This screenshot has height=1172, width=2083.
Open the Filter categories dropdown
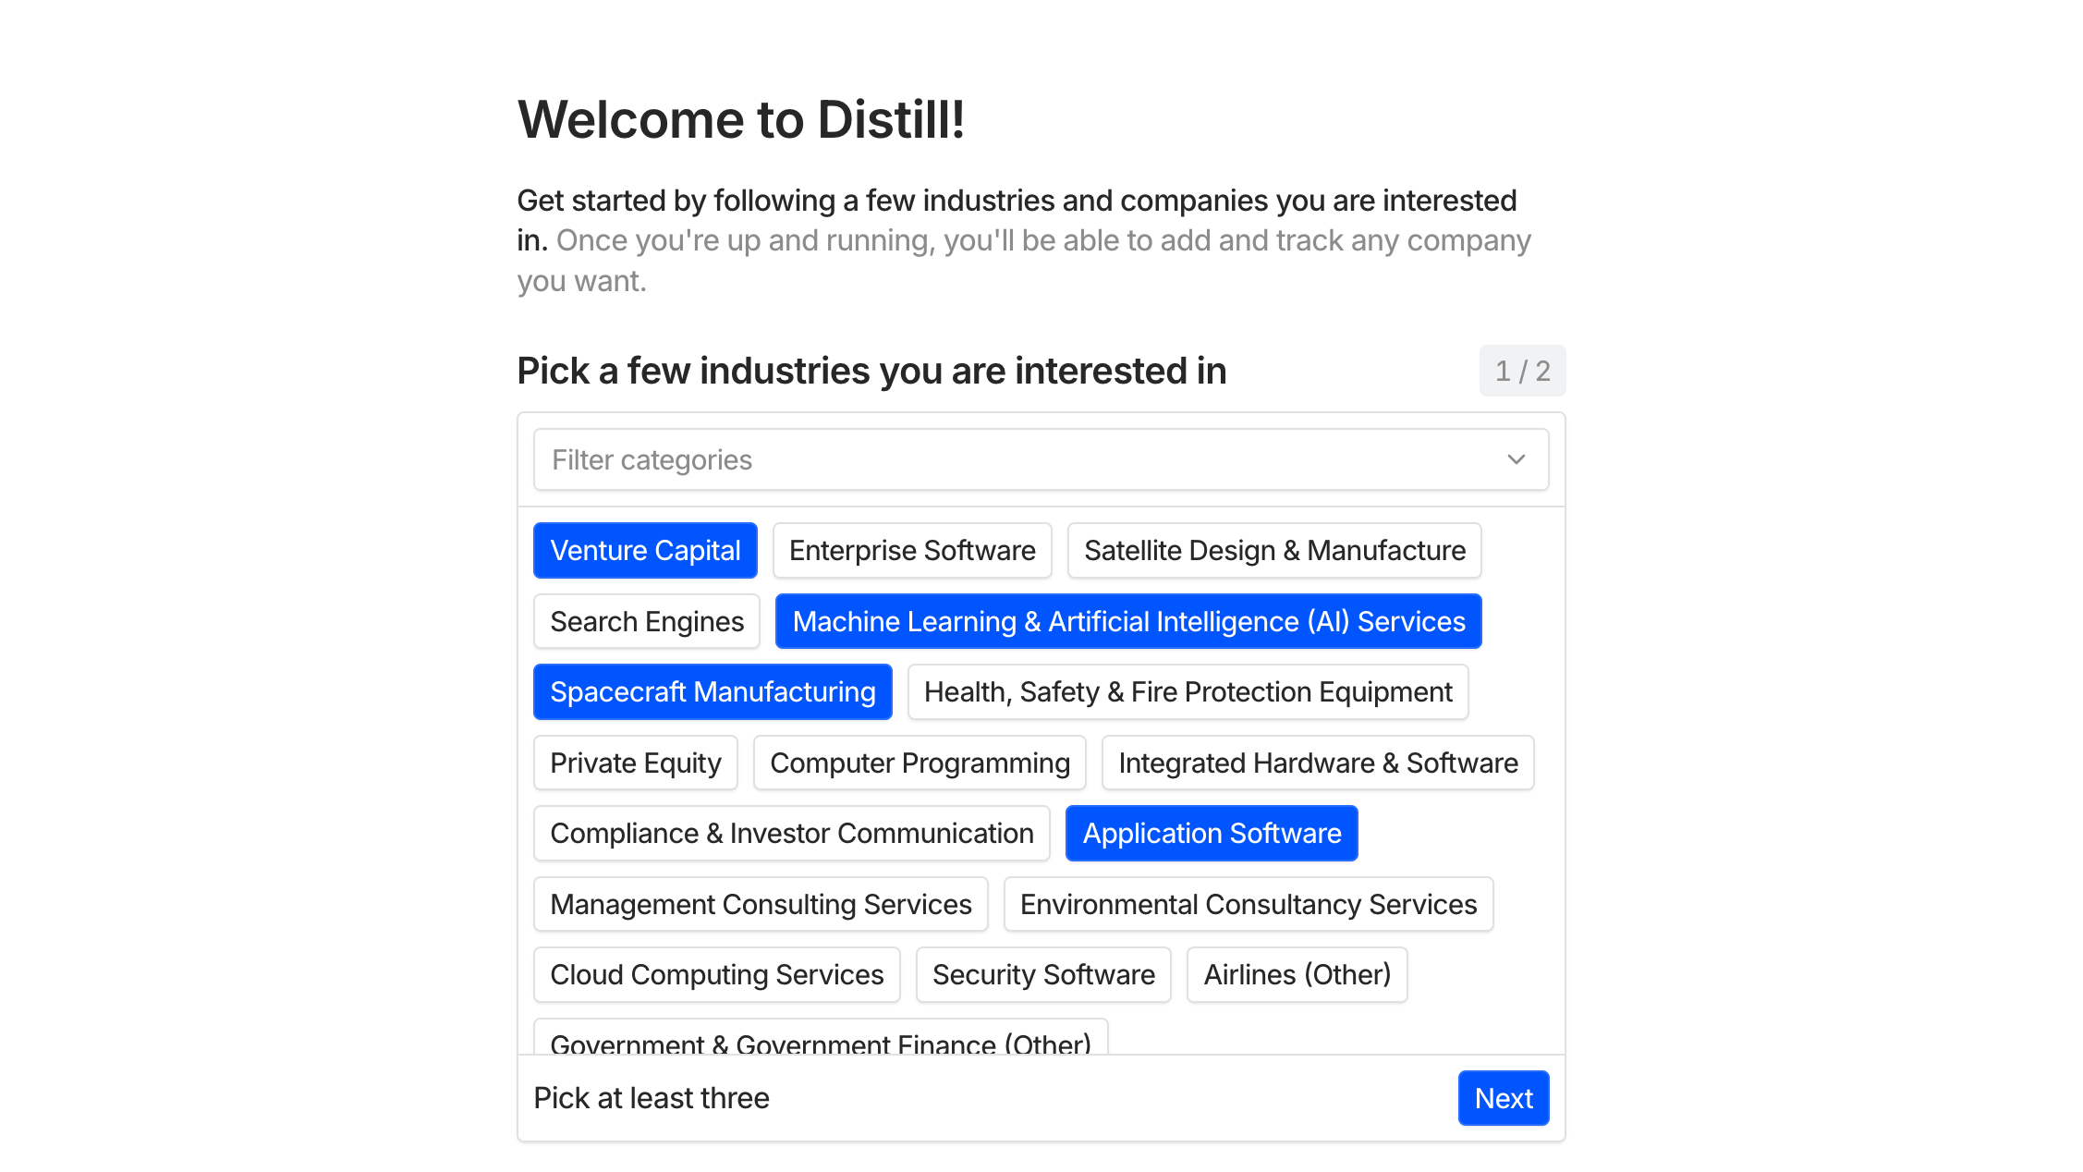(1514, 459)
